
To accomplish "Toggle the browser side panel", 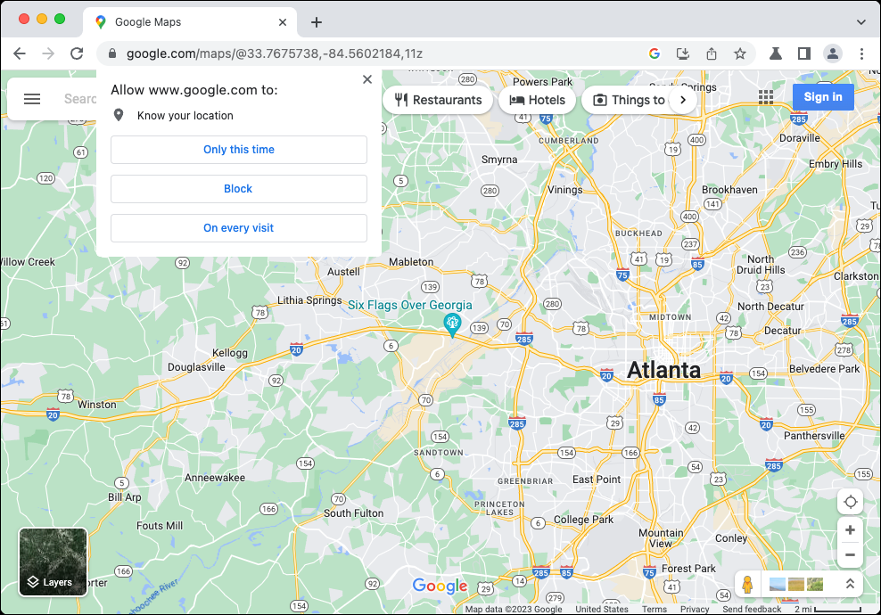I will click(x=803, y=53).
